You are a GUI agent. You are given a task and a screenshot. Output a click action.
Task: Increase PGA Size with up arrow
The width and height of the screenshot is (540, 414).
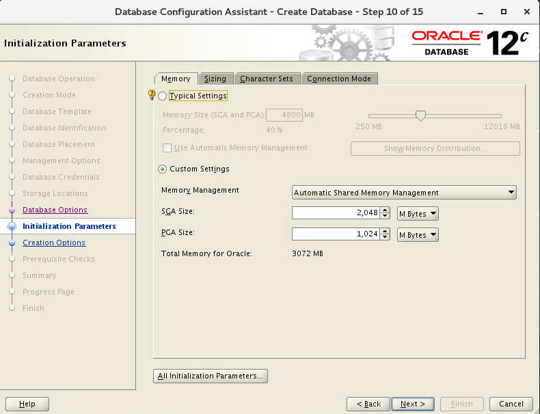point(385,232)
